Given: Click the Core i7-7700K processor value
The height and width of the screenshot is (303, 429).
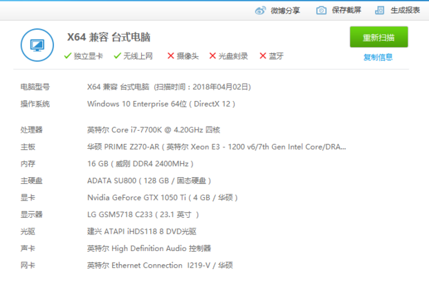Looking at the screenshot, I should point(154,130).
